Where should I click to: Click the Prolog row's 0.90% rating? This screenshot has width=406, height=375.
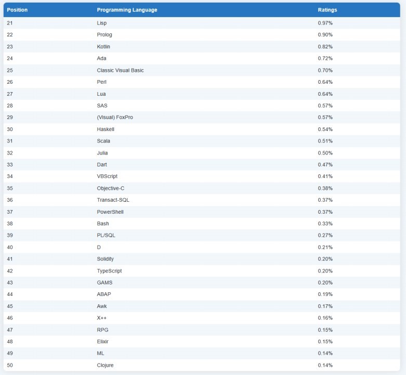[325, 35]
